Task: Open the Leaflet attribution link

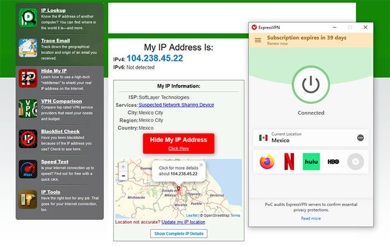Action: tap(192, 215)
